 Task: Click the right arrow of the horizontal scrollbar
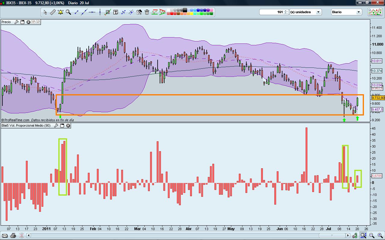(x=348, y=235)
